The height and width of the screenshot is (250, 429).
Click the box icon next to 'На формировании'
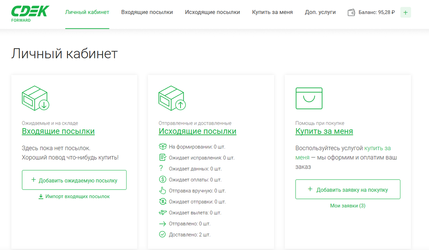tap(163, 146)
